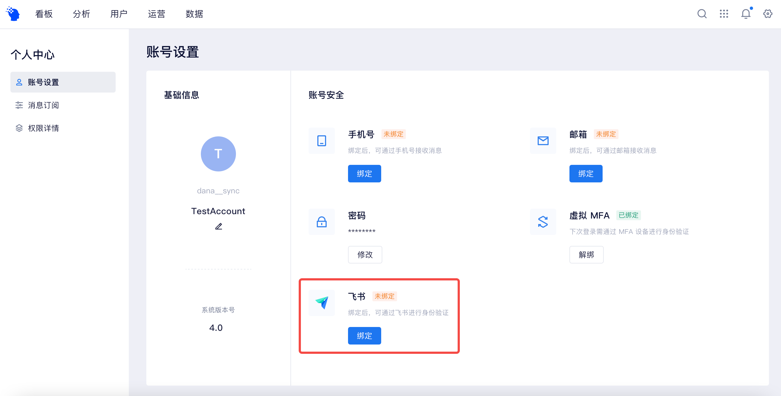781x396 pixels.
Task: Click the 邮箱 label
Action: (x=578, y=134)
